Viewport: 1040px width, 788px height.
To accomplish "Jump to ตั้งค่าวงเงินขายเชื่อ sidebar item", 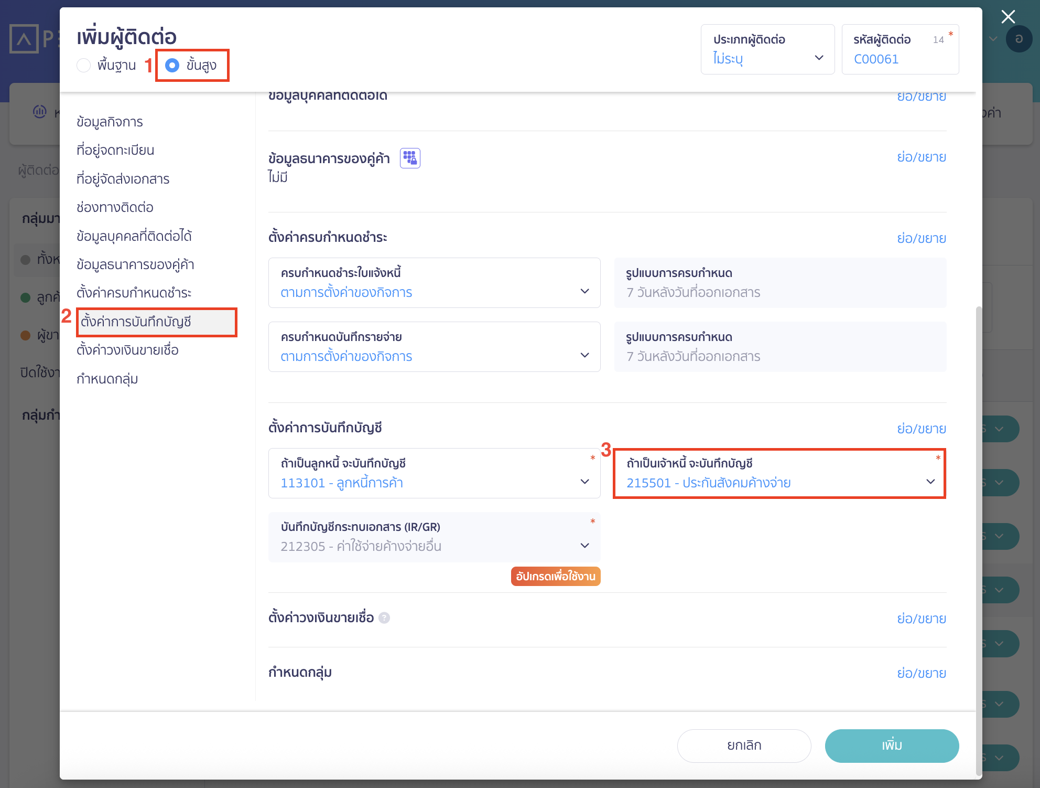I will pyautogui.click(x=127, y=350).
